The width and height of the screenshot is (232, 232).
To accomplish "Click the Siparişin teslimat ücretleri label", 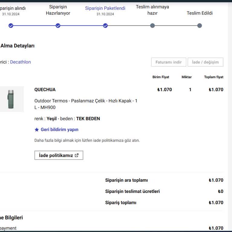I will coord(132,191).
